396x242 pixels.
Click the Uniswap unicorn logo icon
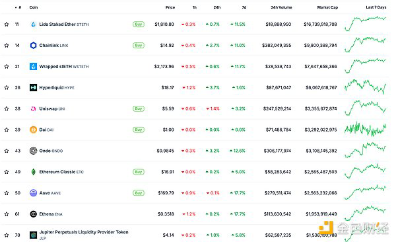coord(34,108)
